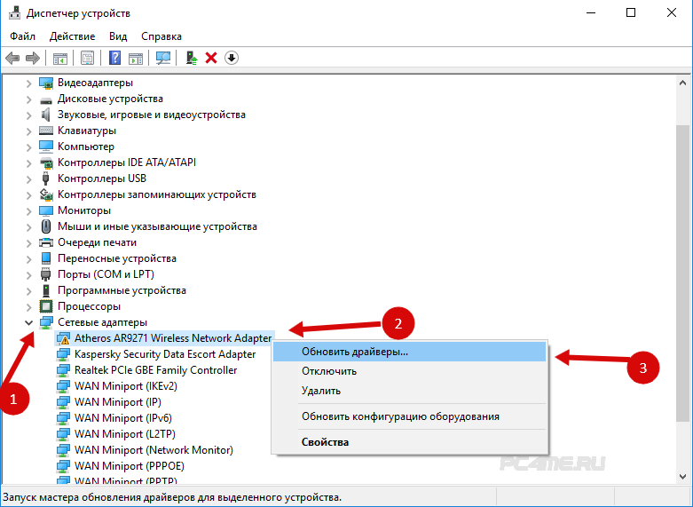Expand the Контроллеры запоминающих устройств node
This screenshot has width=693, height=507.
(x=28, y=194)
